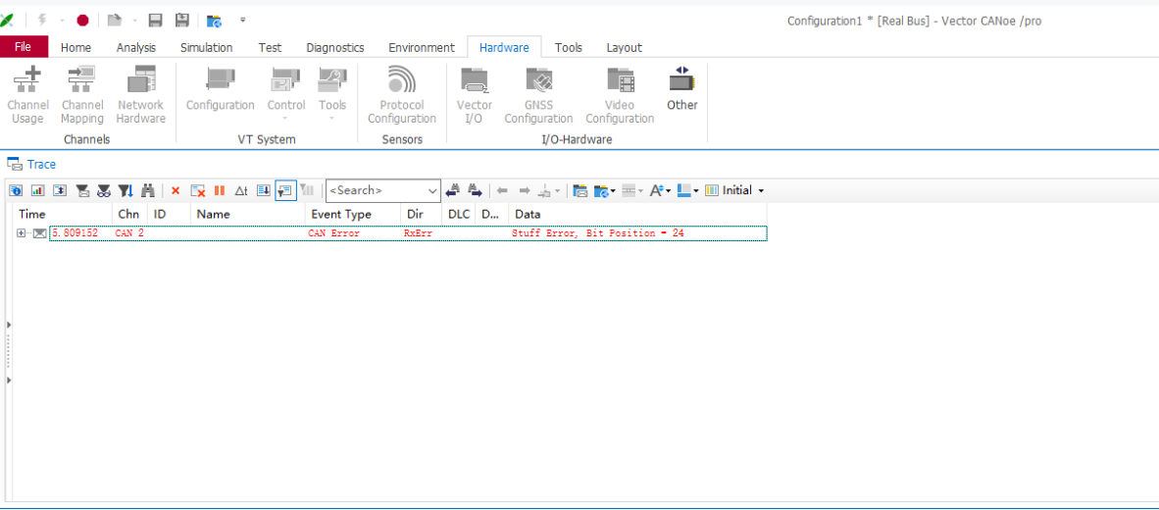Click the Other I/O-Hardware button
This screenshot has width=1159, height=510.
coord(681,89)
